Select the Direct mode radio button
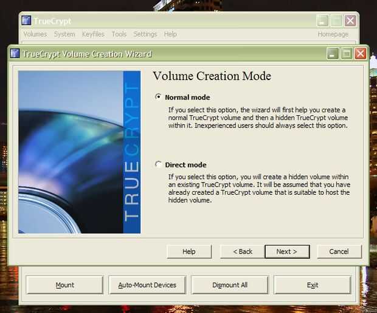Viewport: 377px width, 313px height. (x=158, y=164)
